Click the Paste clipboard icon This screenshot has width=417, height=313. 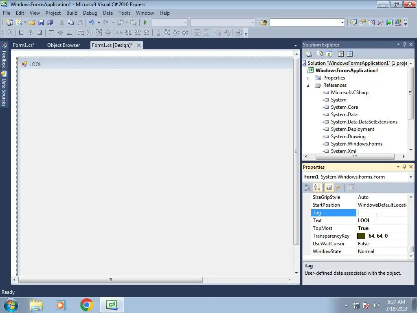(x=79, y=23)
